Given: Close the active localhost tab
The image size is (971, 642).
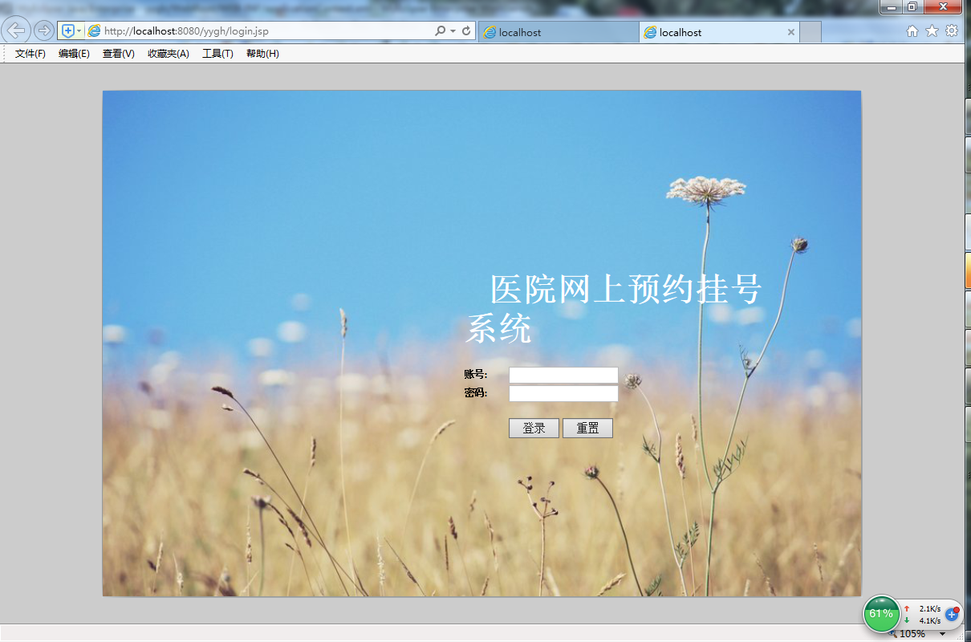Looking at the screenshot, I should pos(791,32).
